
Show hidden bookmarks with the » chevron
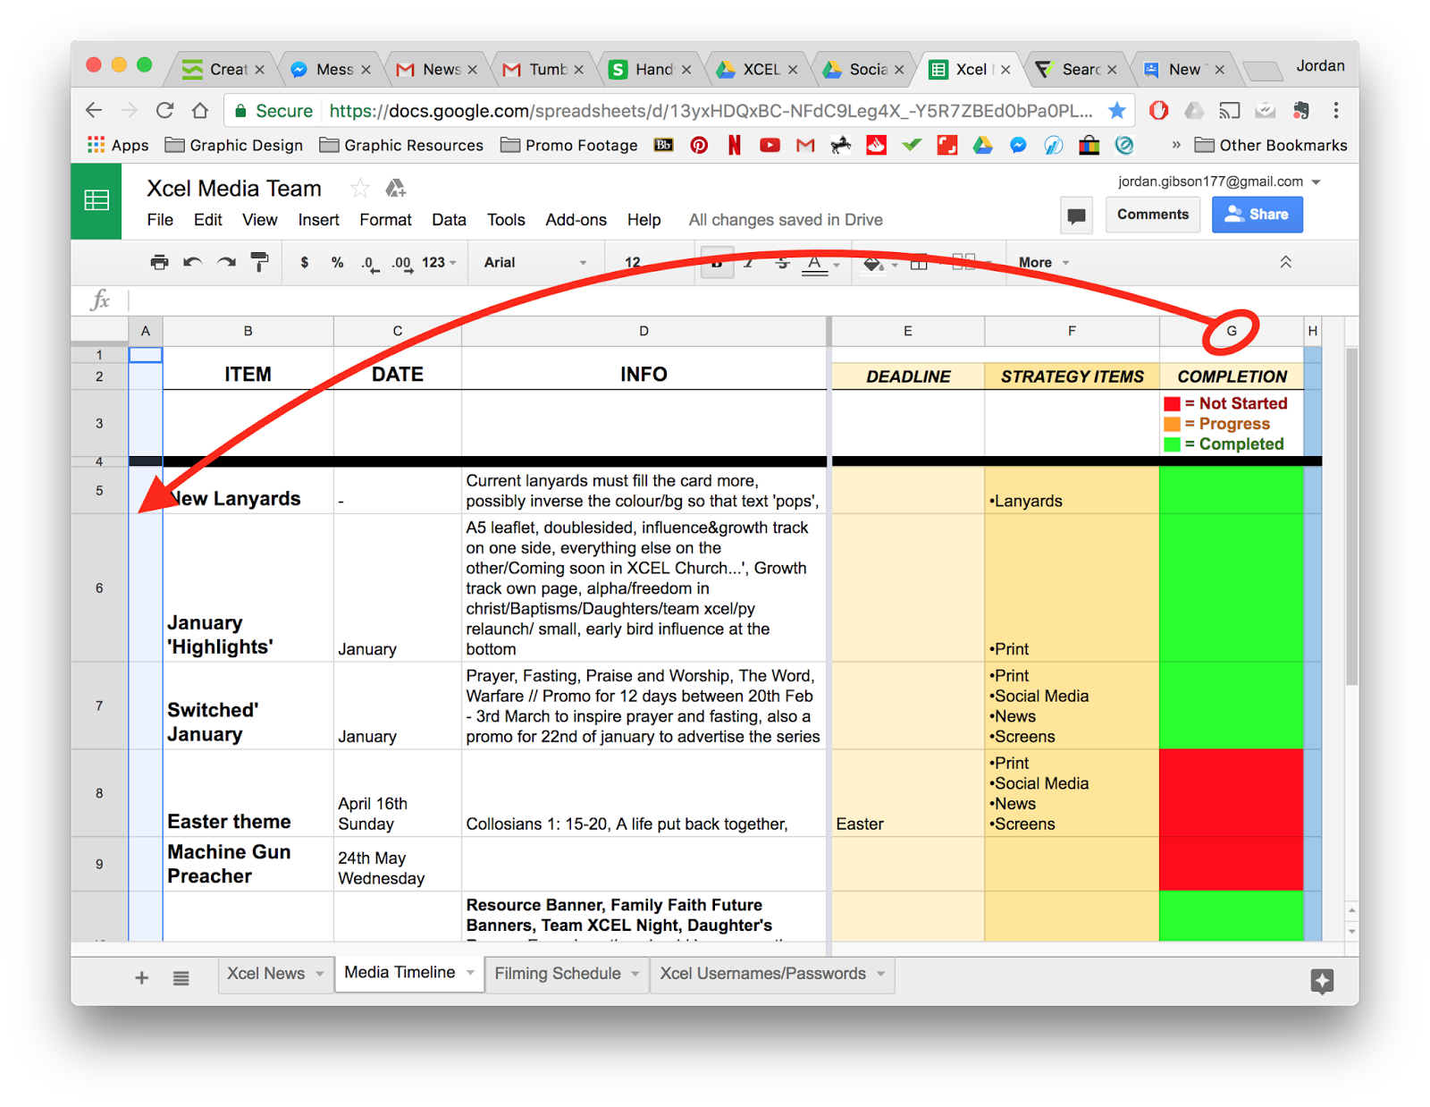[1176, 145]
